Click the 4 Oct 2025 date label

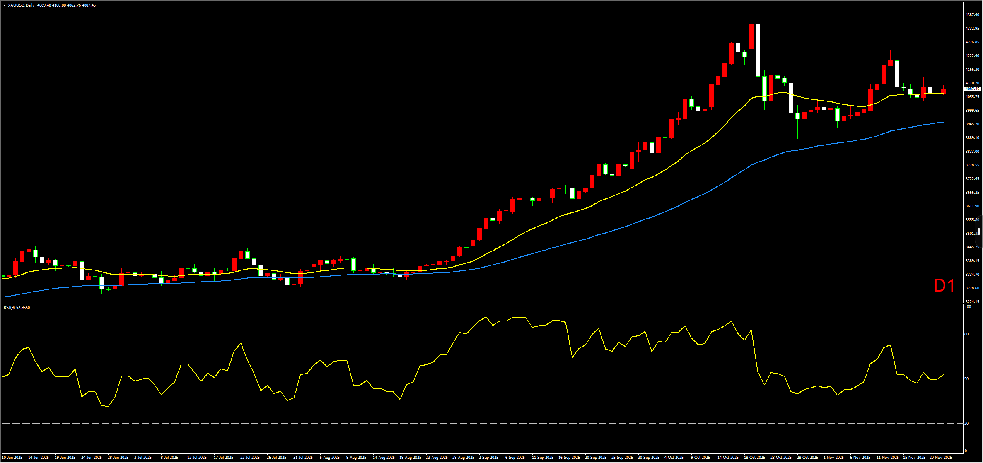(x=674, y=458)
